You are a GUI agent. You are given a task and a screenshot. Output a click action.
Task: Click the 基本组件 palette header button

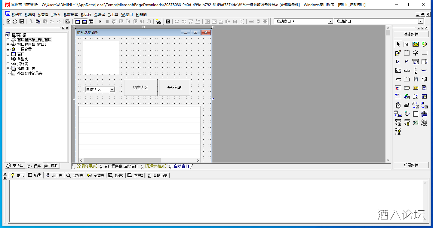coord(411,34)
